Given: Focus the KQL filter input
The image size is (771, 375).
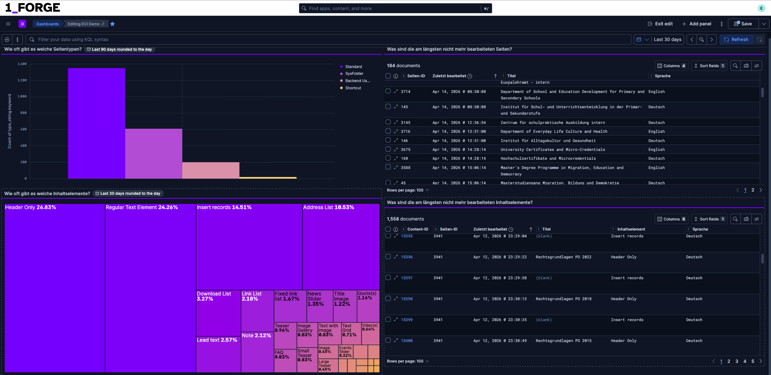Looking at the screenshot, I should [328, 39].
